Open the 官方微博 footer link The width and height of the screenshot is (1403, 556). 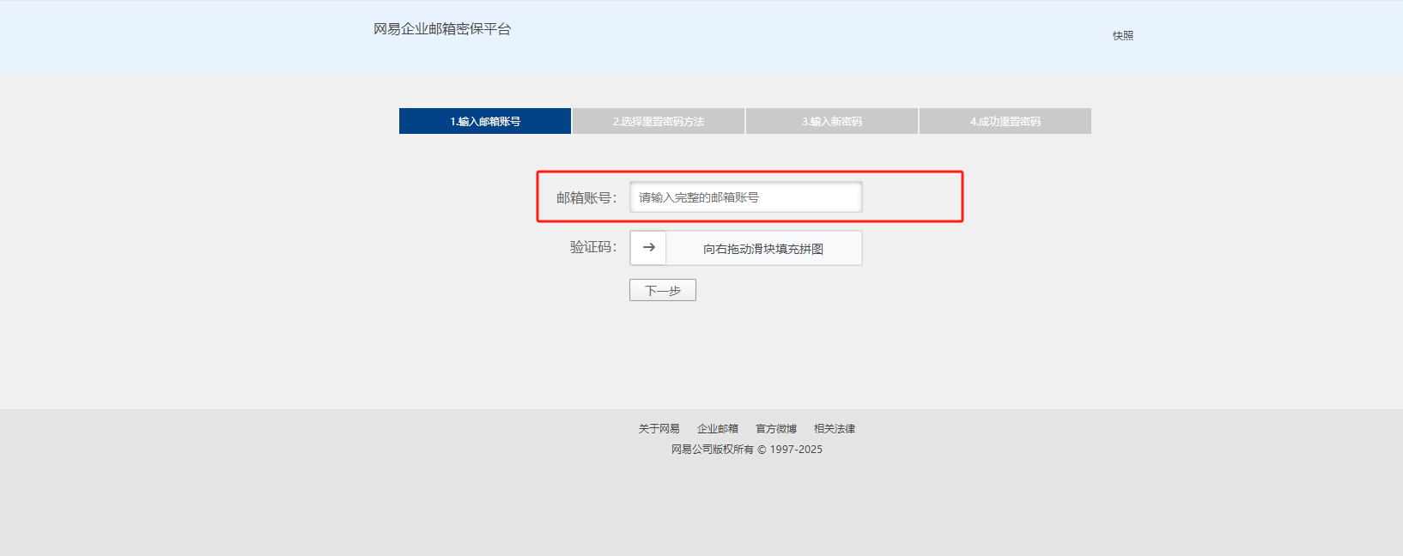click(776, 429)
